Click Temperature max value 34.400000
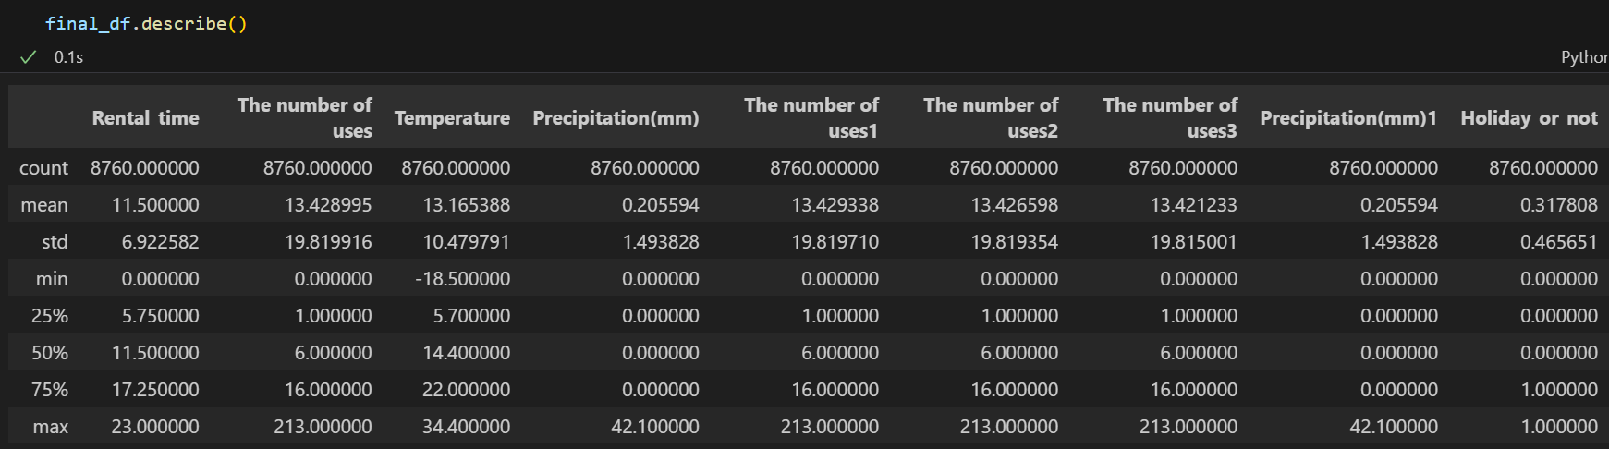Screen dimensions: 1609x449 [x=466, y=427]
